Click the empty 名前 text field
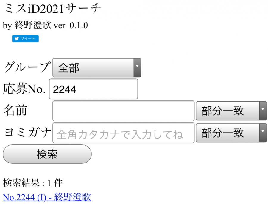This screenshot has height=214, width=268. tap(123, 111)
